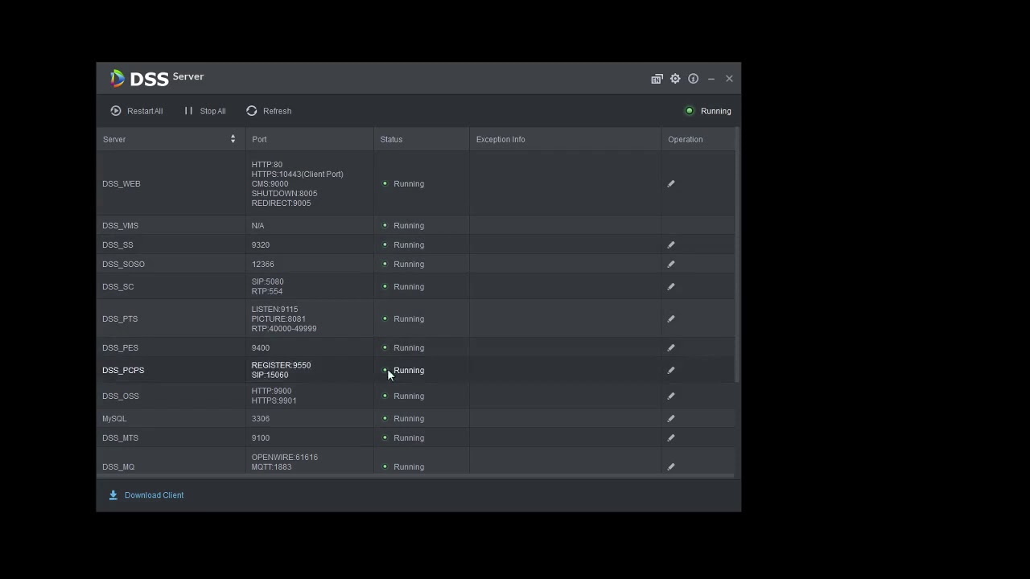Refresh the server status list
Screen dimensions: 1030x579
point(269,111)
